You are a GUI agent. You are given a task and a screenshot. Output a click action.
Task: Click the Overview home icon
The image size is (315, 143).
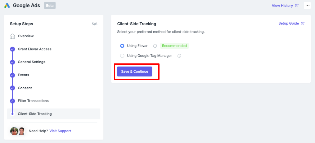12,36
